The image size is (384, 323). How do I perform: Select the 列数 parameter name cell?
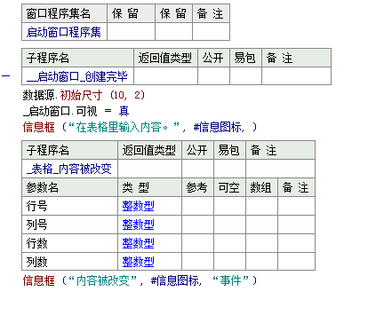point(70,262)
